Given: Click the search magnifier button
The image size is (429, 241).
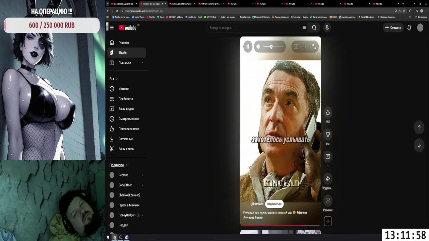Looking at the screenshot, I should click(x=314, y=28).
